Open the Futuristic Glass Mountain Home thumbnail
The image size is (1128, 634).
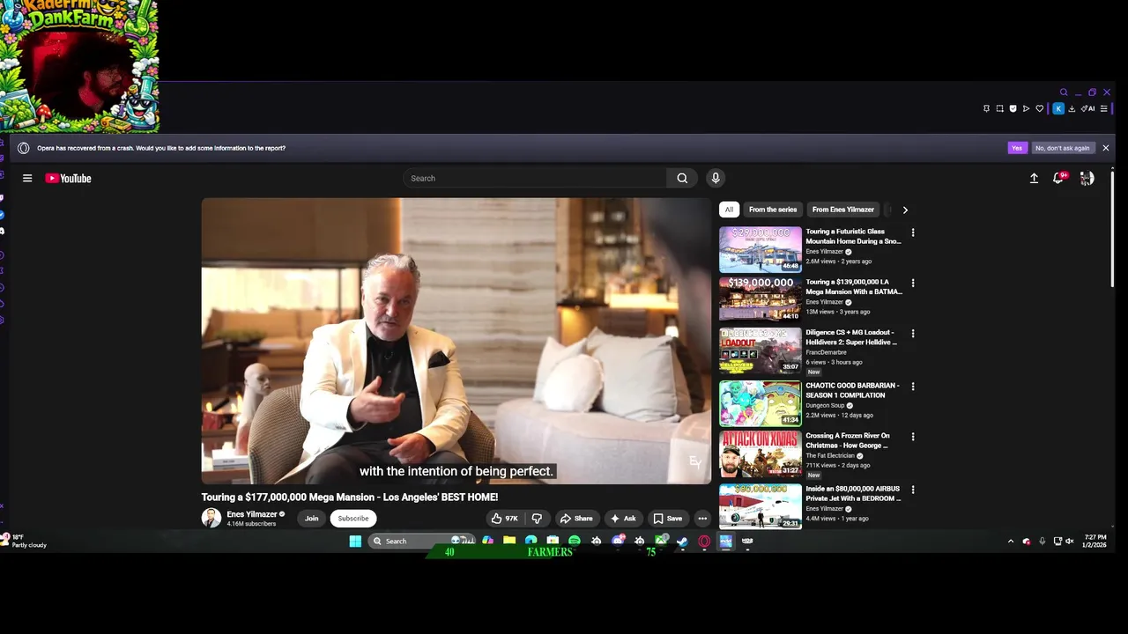[x=761, y=249]
